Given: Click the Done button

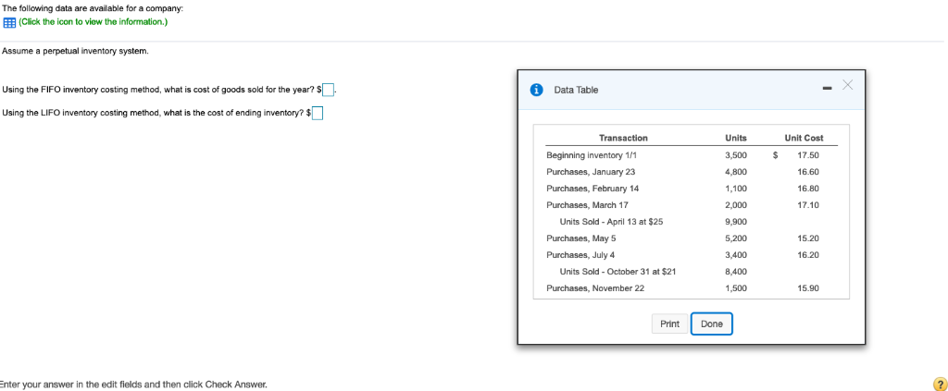Looking at the screenshot, I should coord(712,324).
